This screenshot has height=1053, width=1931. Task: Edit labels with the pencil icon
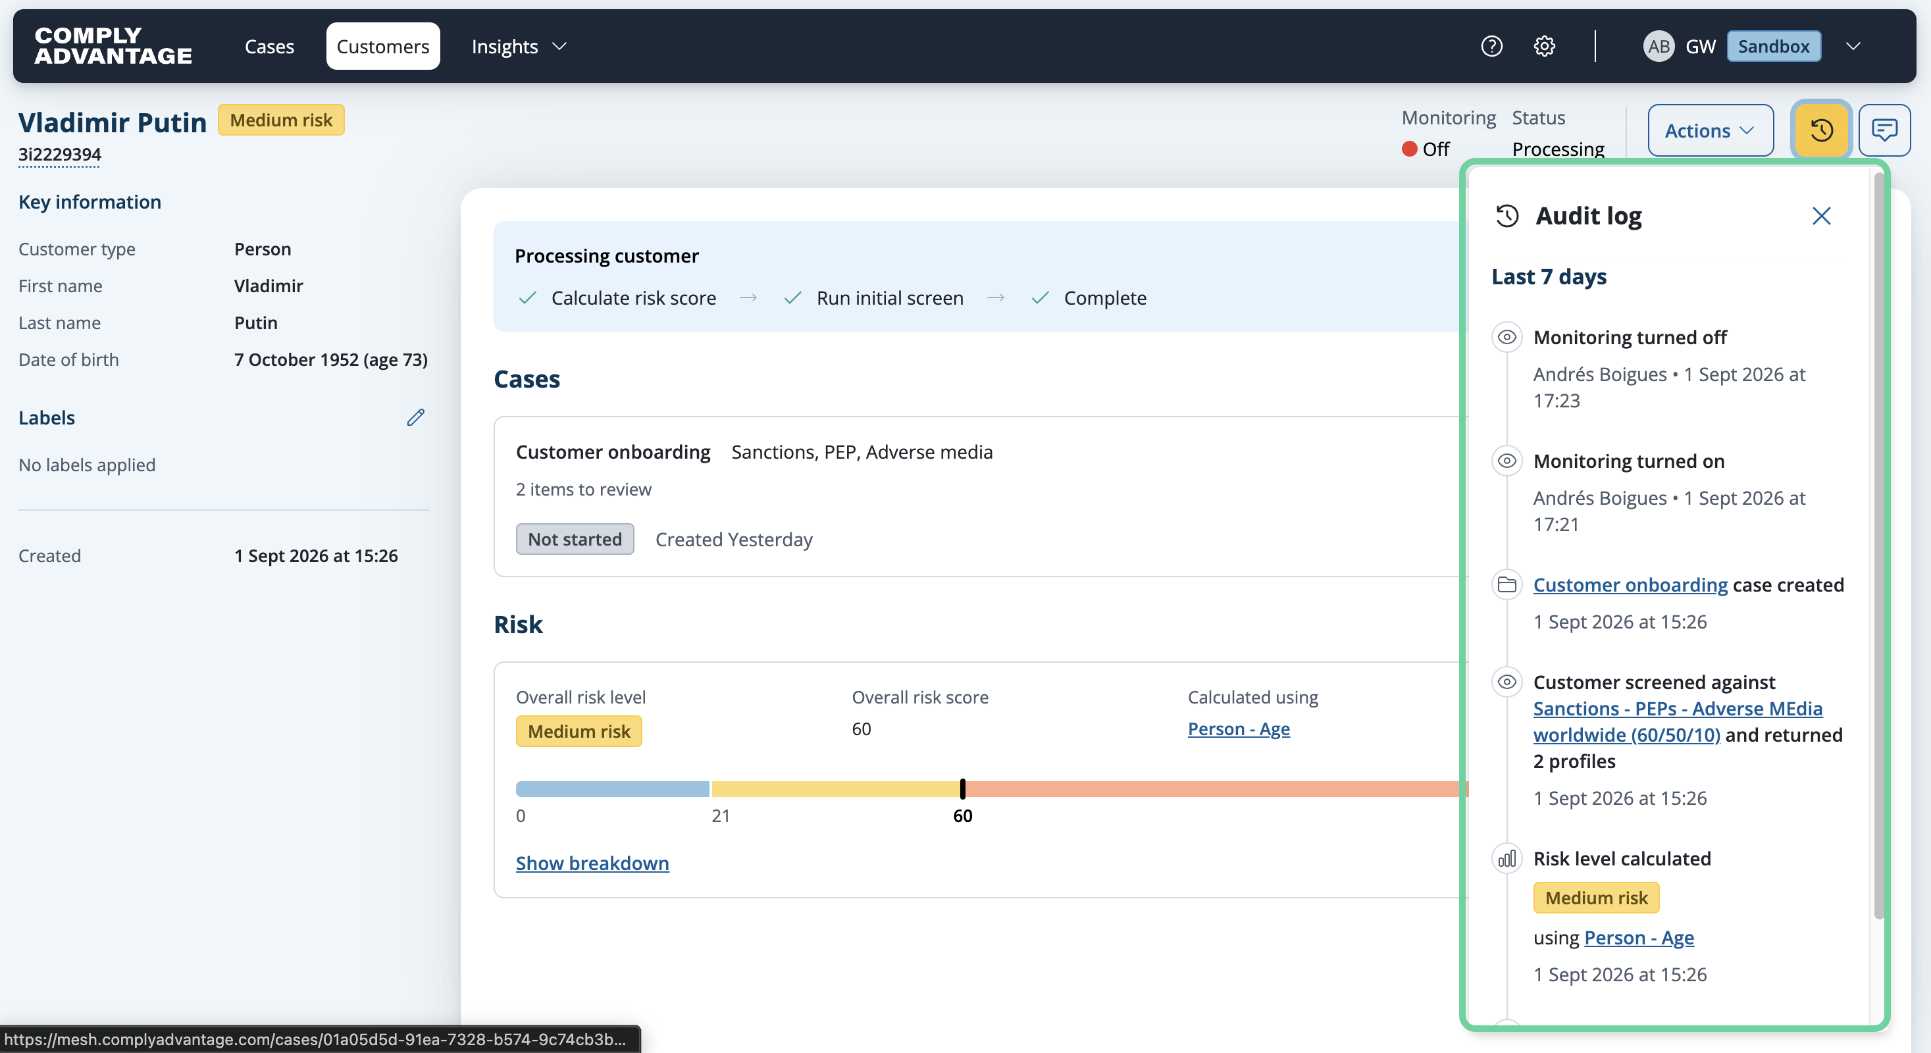416,417
